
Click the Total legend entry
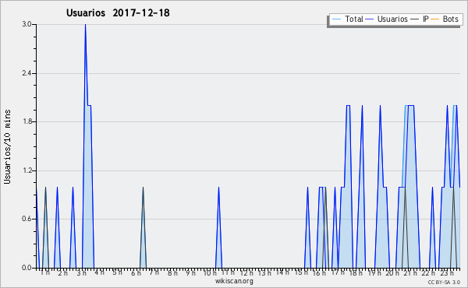coord(347,19)
